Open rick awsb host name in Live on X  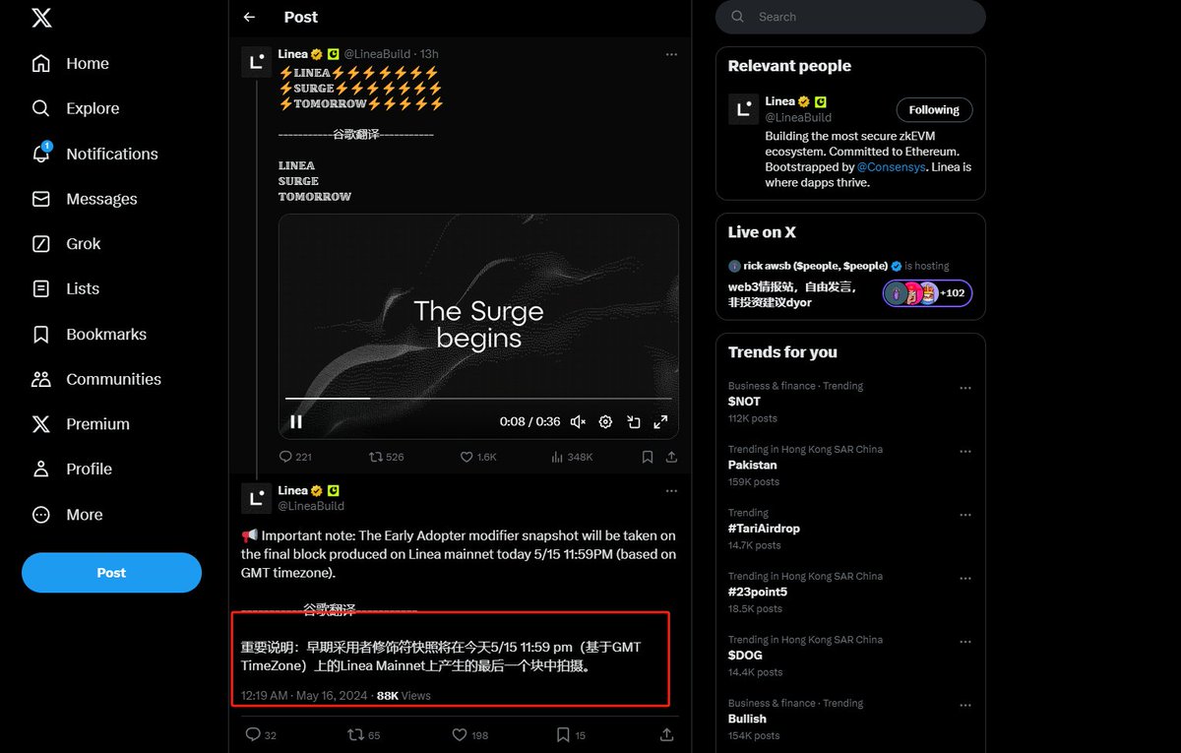(816, 266)
